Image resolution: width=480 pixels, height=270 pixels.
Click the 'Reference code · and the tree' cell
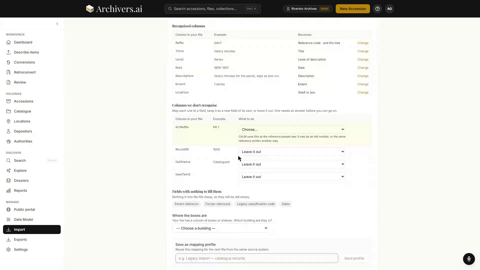(x=319, y=43)
